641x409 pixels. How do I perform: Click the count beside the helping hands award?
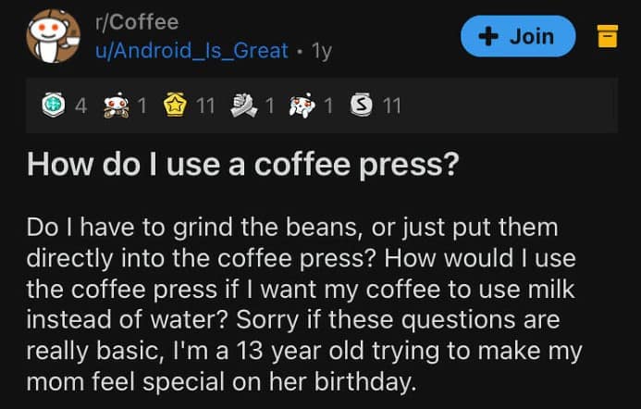coord(269,105)
